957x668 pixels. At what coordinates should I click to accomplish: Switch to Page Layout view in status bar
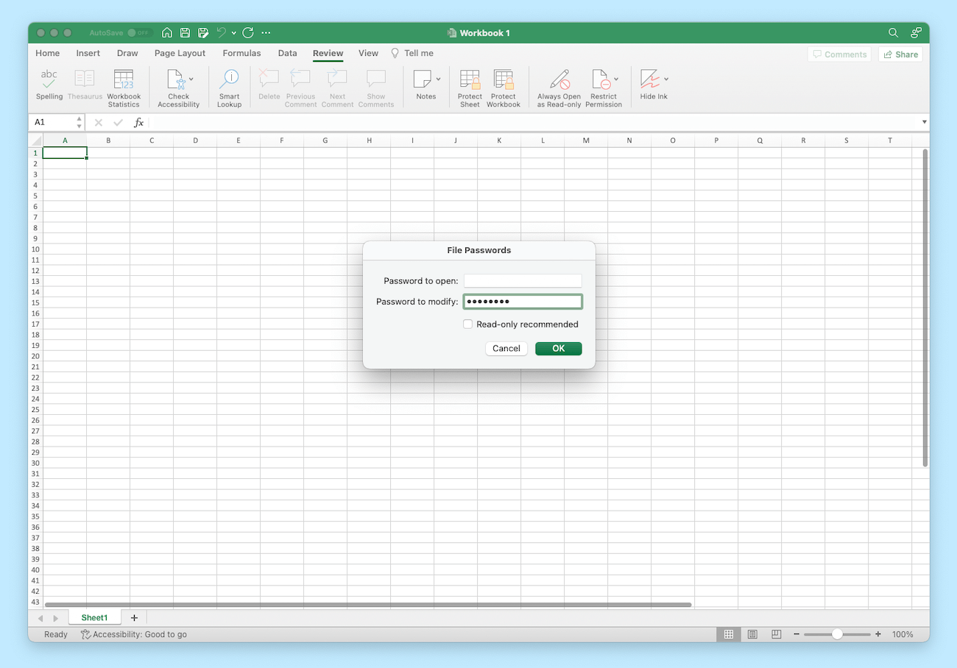(x=752, y=634)
